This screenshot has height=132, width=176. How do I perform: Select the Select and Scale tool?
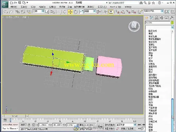click(81, 12)
